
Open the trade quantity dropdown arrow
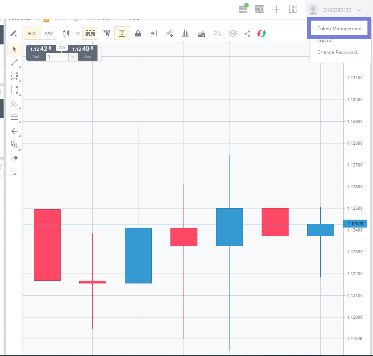pyautogui.click(x=73, y=57)
